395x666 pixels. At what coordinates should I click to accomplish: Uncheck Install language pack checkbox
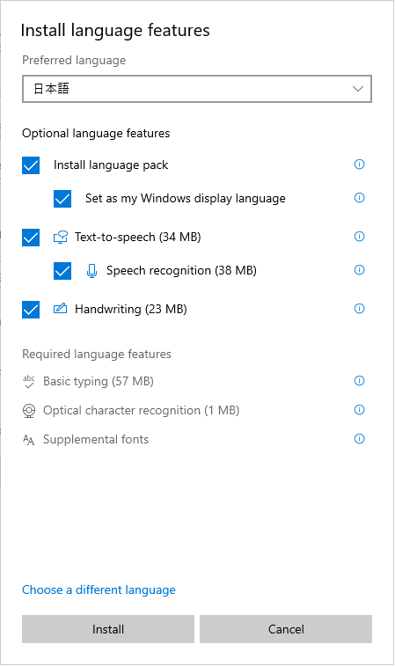pyautogui.click(x=31, y=165)
